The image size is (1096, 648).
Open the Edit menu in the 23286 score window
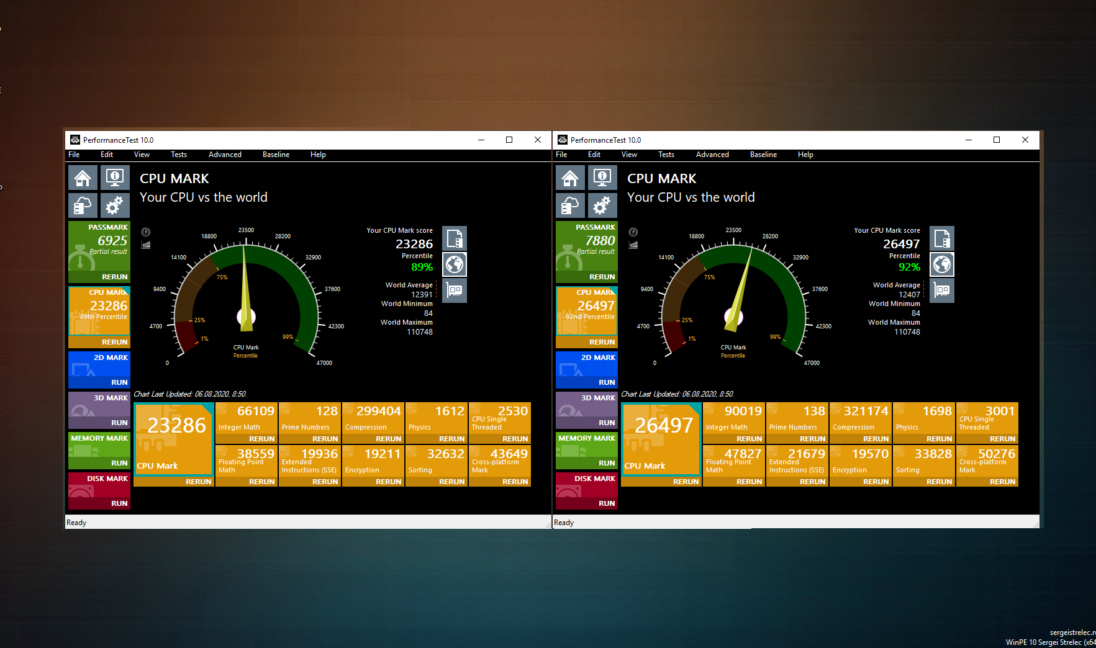(x=107, y=155)
